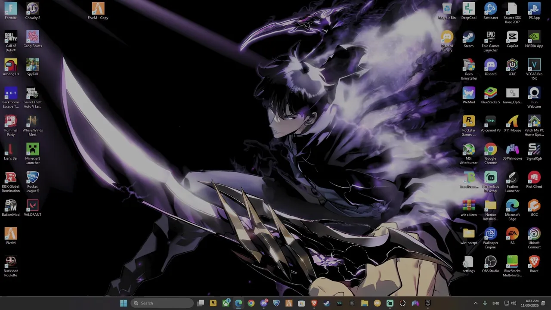Open the Steam desktop shortcut
The height and width of the screenshot is (310, 551).
pos(469,39)
